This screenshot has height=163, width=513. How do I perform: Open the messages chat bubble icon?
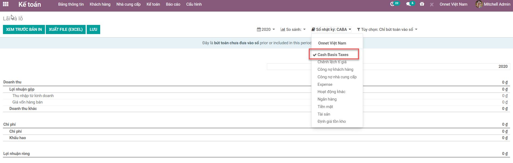408,4
